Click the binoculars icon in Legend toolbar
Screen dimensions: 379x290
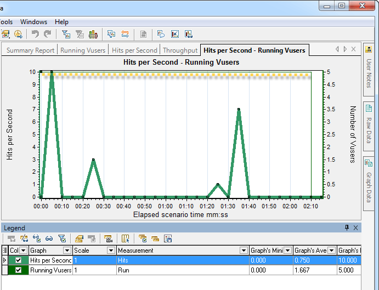[49, 238]
